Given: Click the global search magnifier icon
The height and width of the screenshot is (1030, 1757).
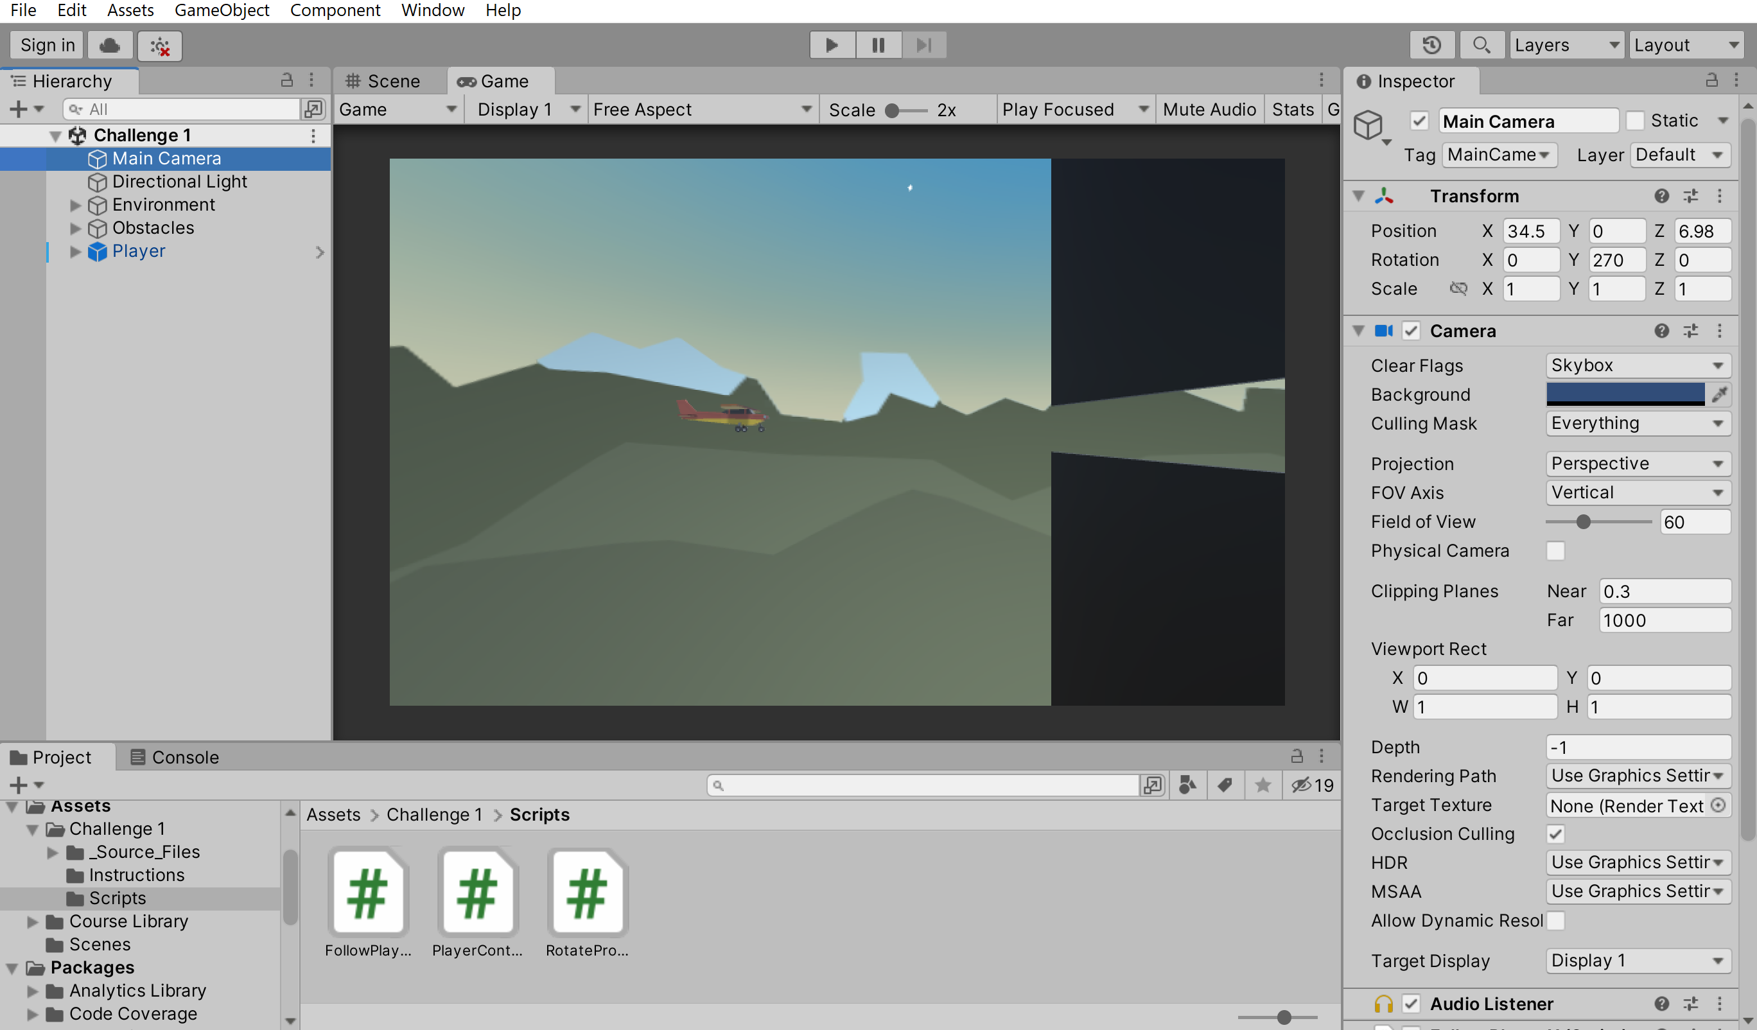Looking at the screenshot, I should coord(1480,46).
